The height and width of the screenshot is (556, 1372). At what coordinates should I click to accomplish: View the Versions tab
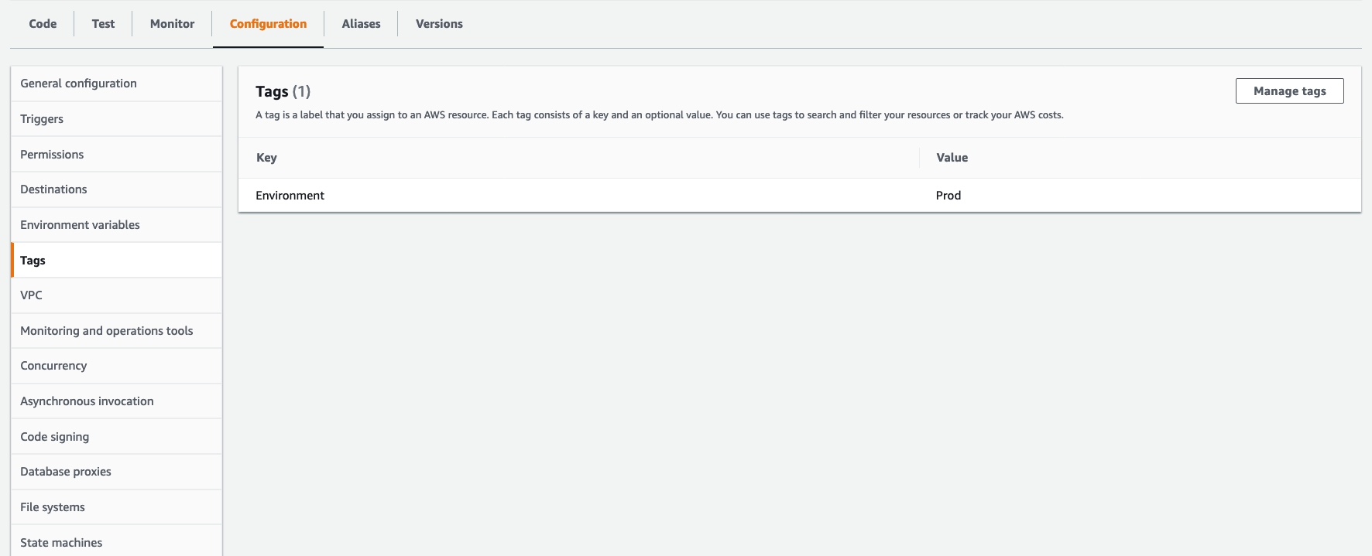coord(438,23)
